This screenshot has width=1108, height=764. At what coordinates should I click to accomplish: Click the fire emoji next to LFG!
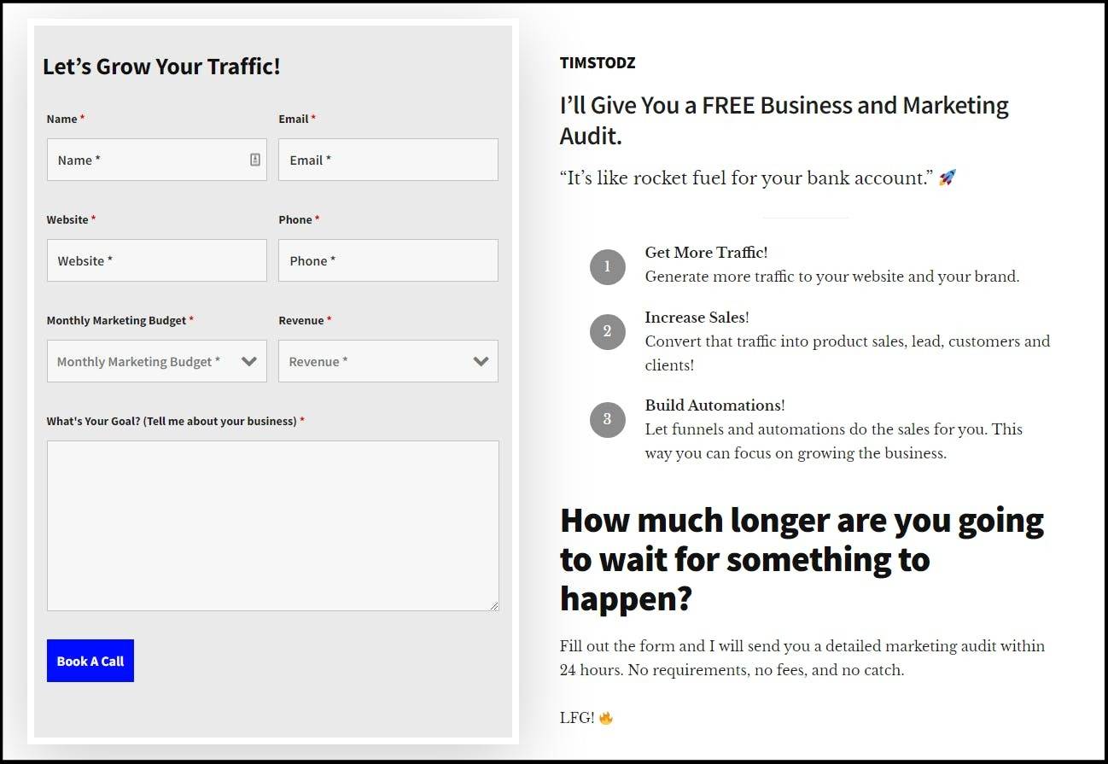(606, 718)
